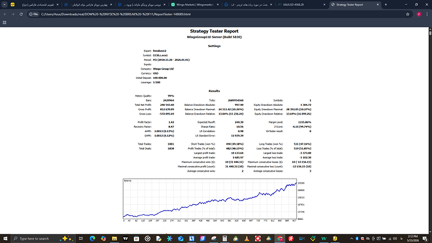Close the first tab with yellow favicon

[58, 4]
